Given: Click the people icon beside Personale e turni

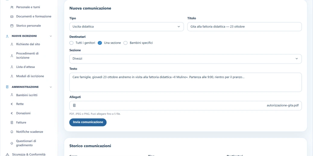Looking at the screenshot, I should pyautogui.click(x=12, y=7).
